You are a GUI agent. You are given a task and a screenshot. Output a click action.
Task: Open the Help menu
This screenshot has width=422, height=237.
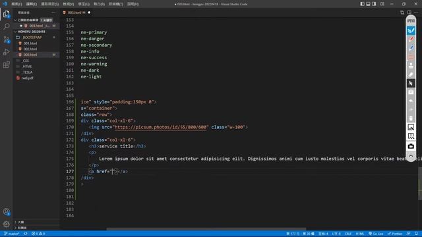[133, 4]
